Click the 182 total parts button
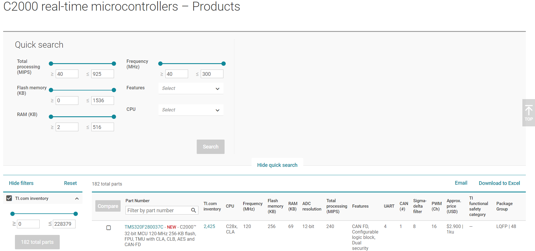The image size is (535, 251). [x=37, y=242]
